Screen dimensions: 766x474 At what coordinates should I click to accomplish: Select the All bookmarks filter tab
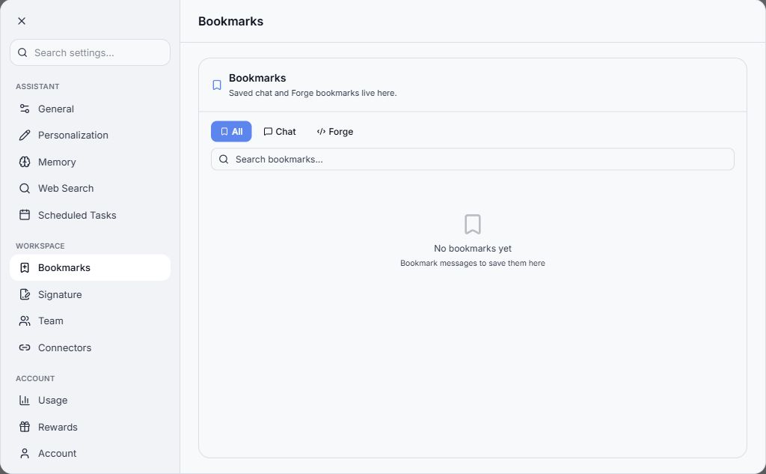pyautogui.click(x=231, y=132)
